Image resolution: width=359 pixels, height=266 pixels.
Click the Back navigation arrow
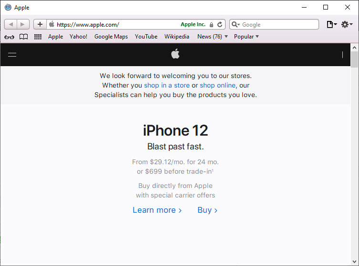(11, 24)
